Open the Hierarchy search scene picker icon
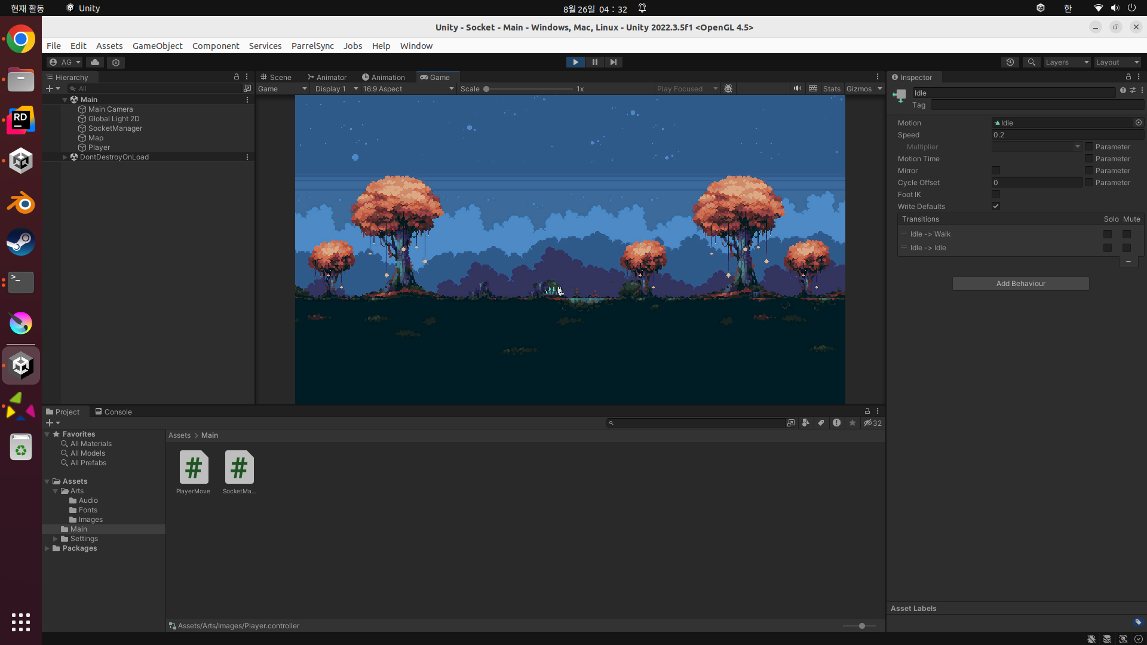 [247, 88]
